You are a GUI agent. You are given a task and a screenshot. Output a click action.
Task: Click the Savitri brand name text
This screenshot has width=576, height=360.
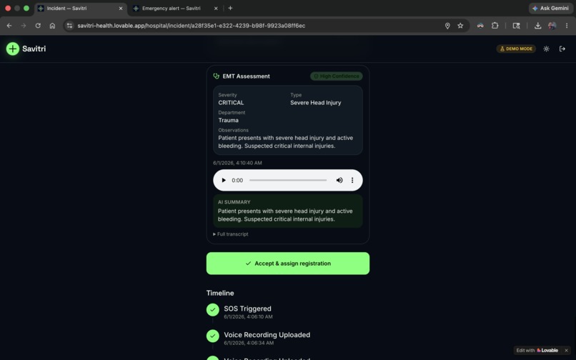(x=34, y=49)
